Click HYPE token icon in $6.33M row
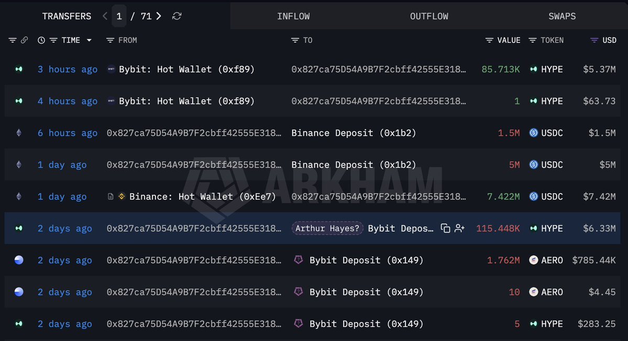628x341 pixels. click(x=534, y=228)
